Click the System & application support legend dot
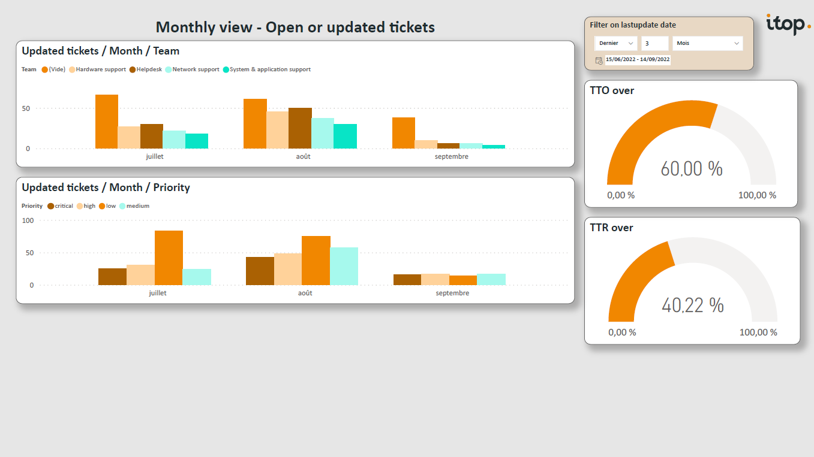Screen dimensions: 814x457 tap(226, 69)
